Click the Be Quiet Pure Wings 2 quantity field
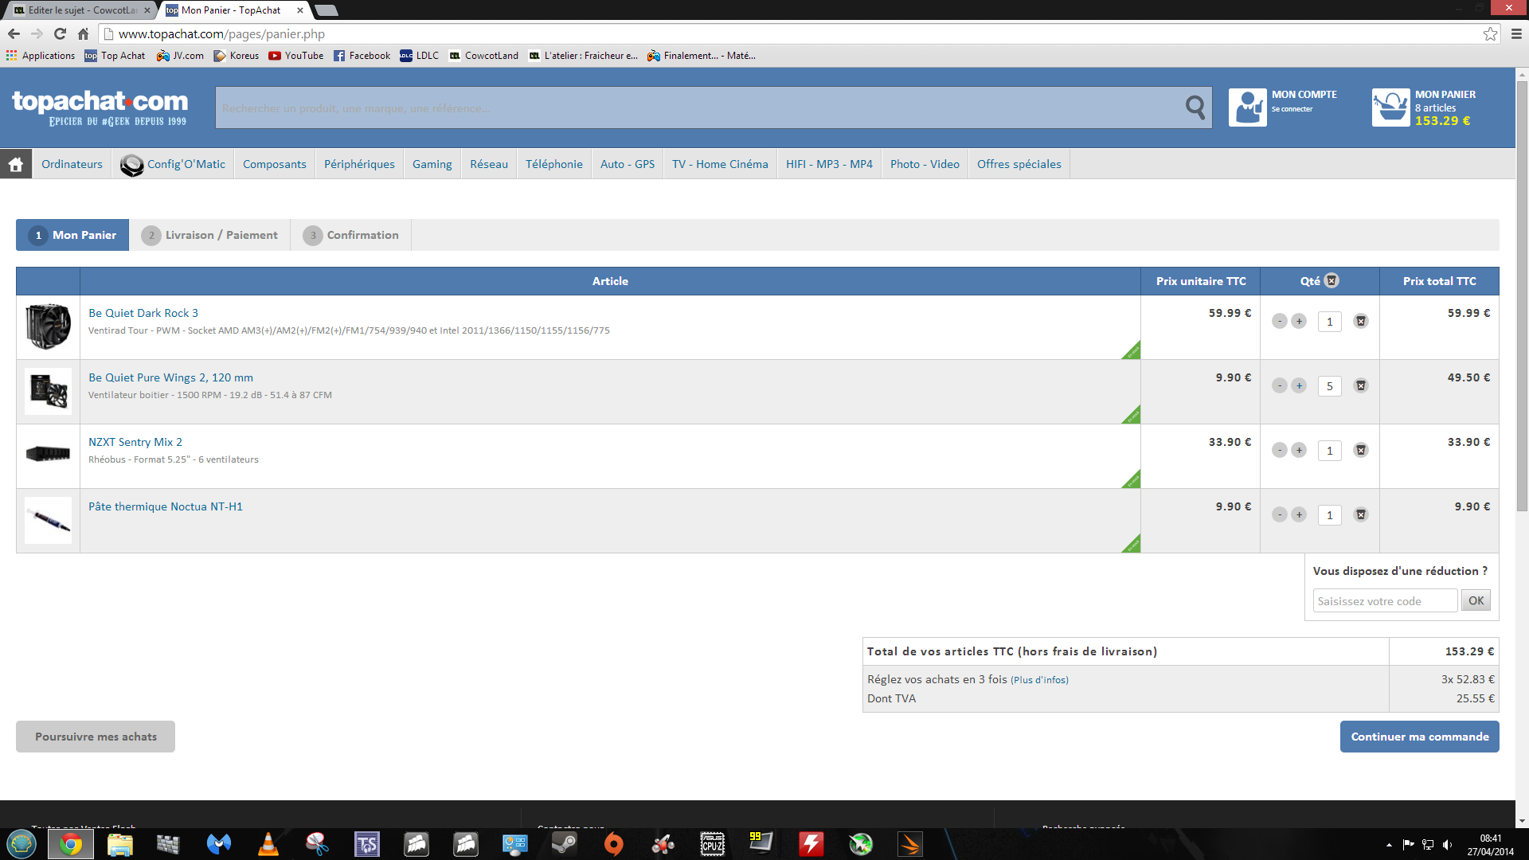 tap(1330, 386)
